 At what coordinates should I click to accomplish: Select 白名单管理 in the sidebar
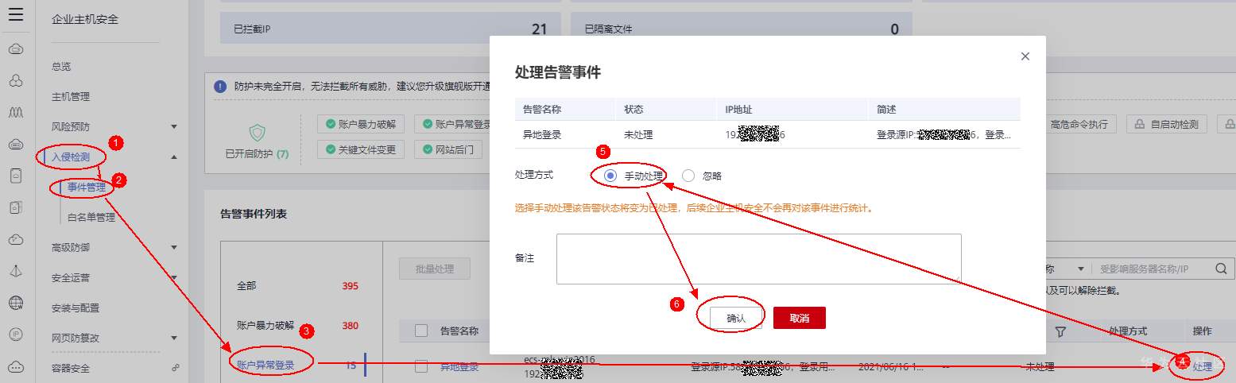91,217
